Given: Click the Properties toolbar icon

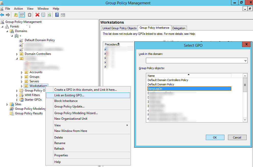Looking at the screenshot, I should click(x=43, y=15).
